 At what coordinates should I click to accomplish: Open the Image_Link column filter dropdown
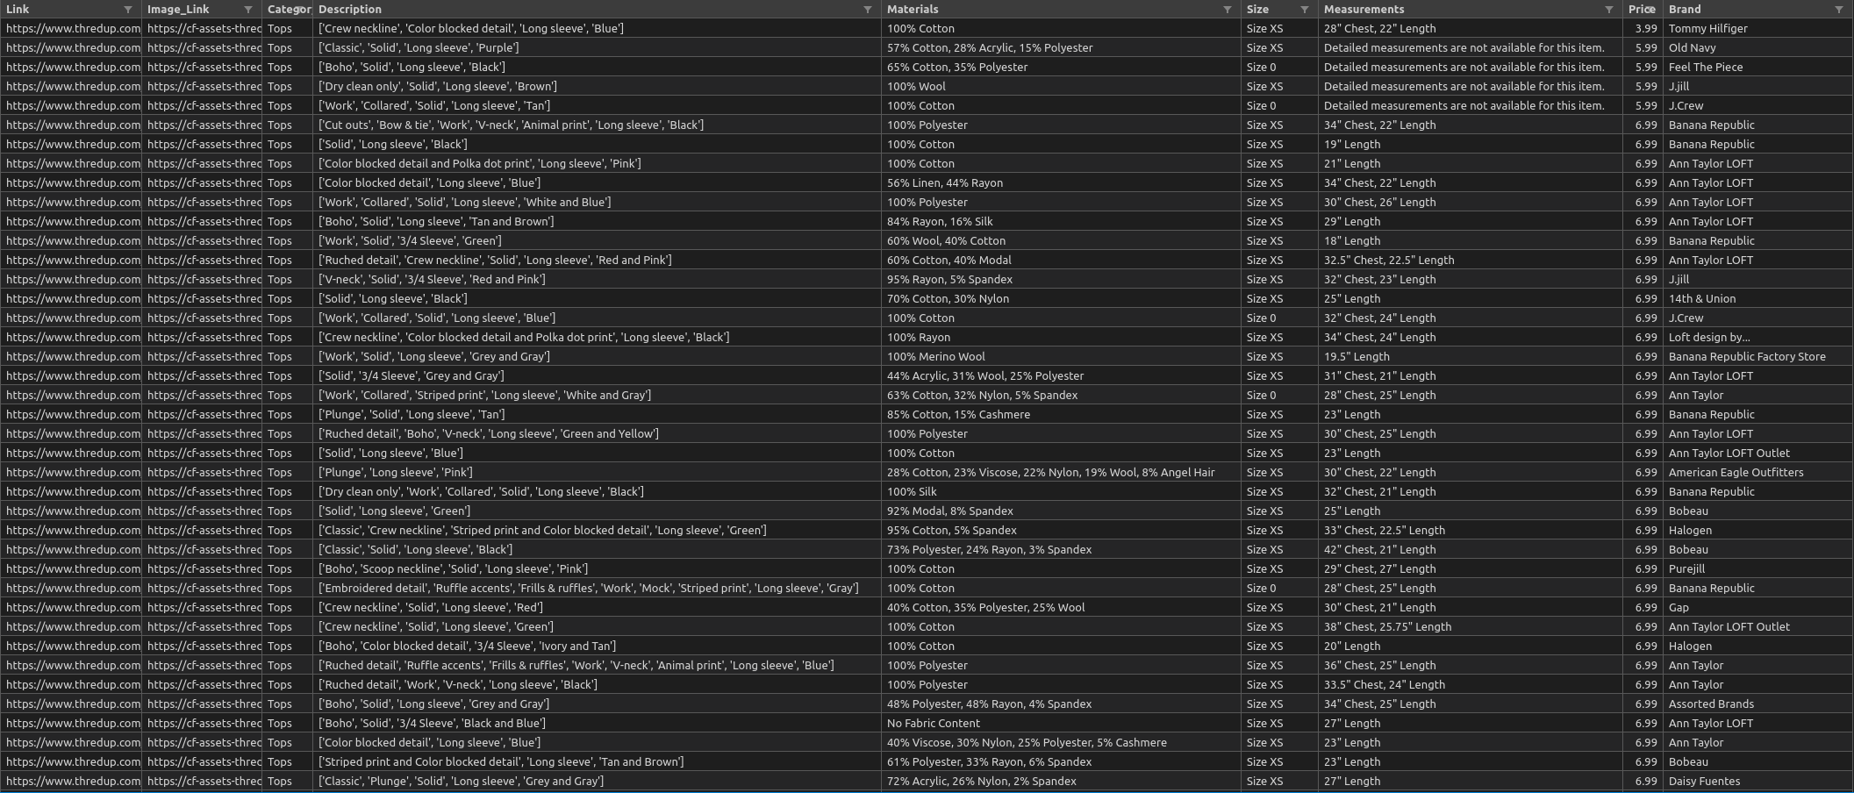[x=248, y=10]
